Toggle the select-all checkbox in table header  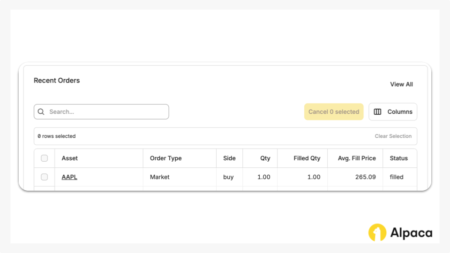(45, 158)
